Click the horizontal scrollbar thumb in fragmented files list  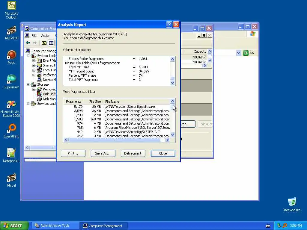pyautogui.click(x=115, y=140)
